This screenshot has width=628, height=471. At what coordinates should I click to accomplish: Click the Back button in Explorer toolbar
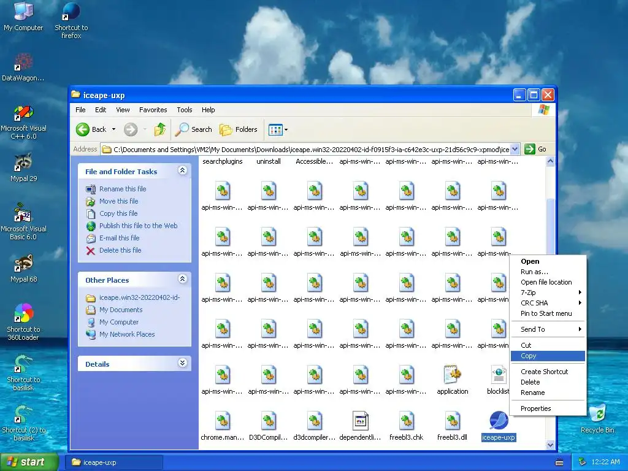click(x=91, y=129)
